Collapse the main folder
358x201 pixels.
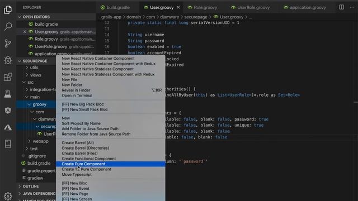35,97
